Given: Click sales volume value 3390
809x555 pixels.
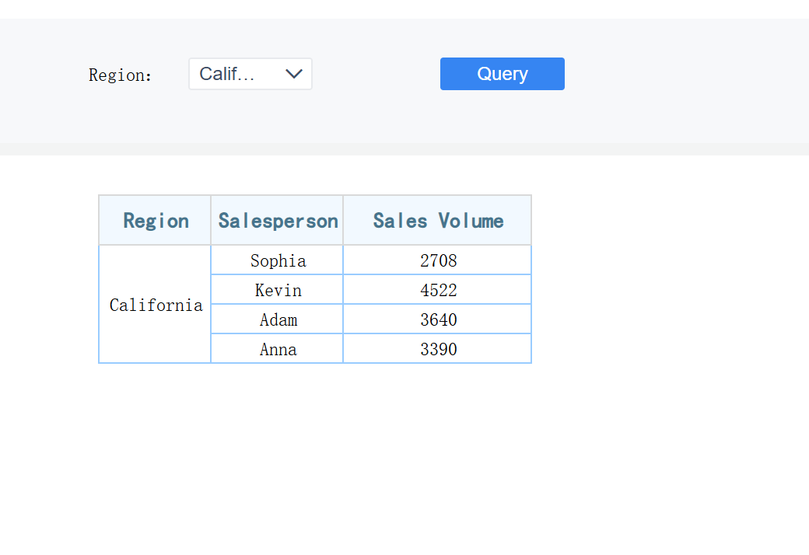Looking at the screenshot, I should (437, 349).
